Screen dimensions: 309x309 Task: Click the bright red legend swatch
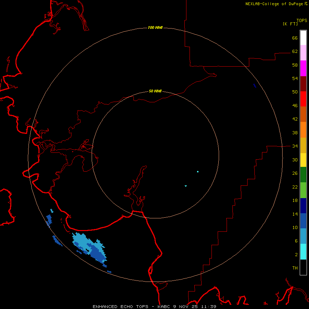click(303, 99)
